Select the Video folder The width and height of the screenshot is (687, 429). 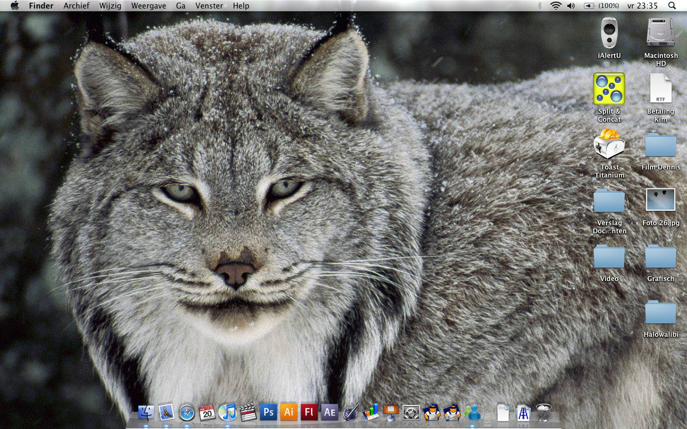(x=609, y=263)
